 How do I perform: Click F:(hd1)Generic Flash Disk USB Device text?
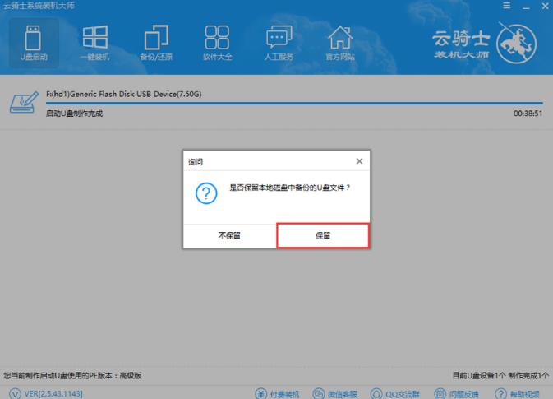point(124,94)
